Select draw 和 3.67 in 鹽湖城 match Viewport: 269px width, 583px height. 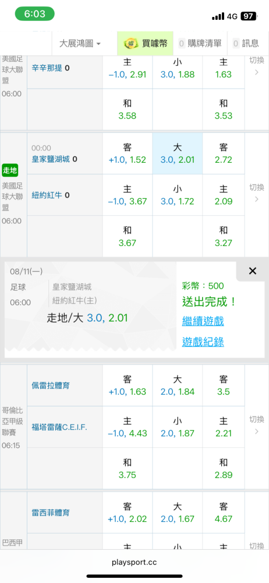[x=128, y=237]
